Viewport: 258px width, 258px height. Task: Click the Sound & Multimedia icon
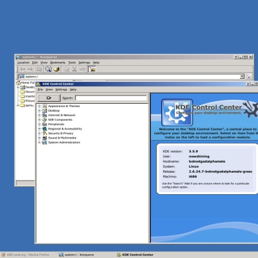coord(45,137)
